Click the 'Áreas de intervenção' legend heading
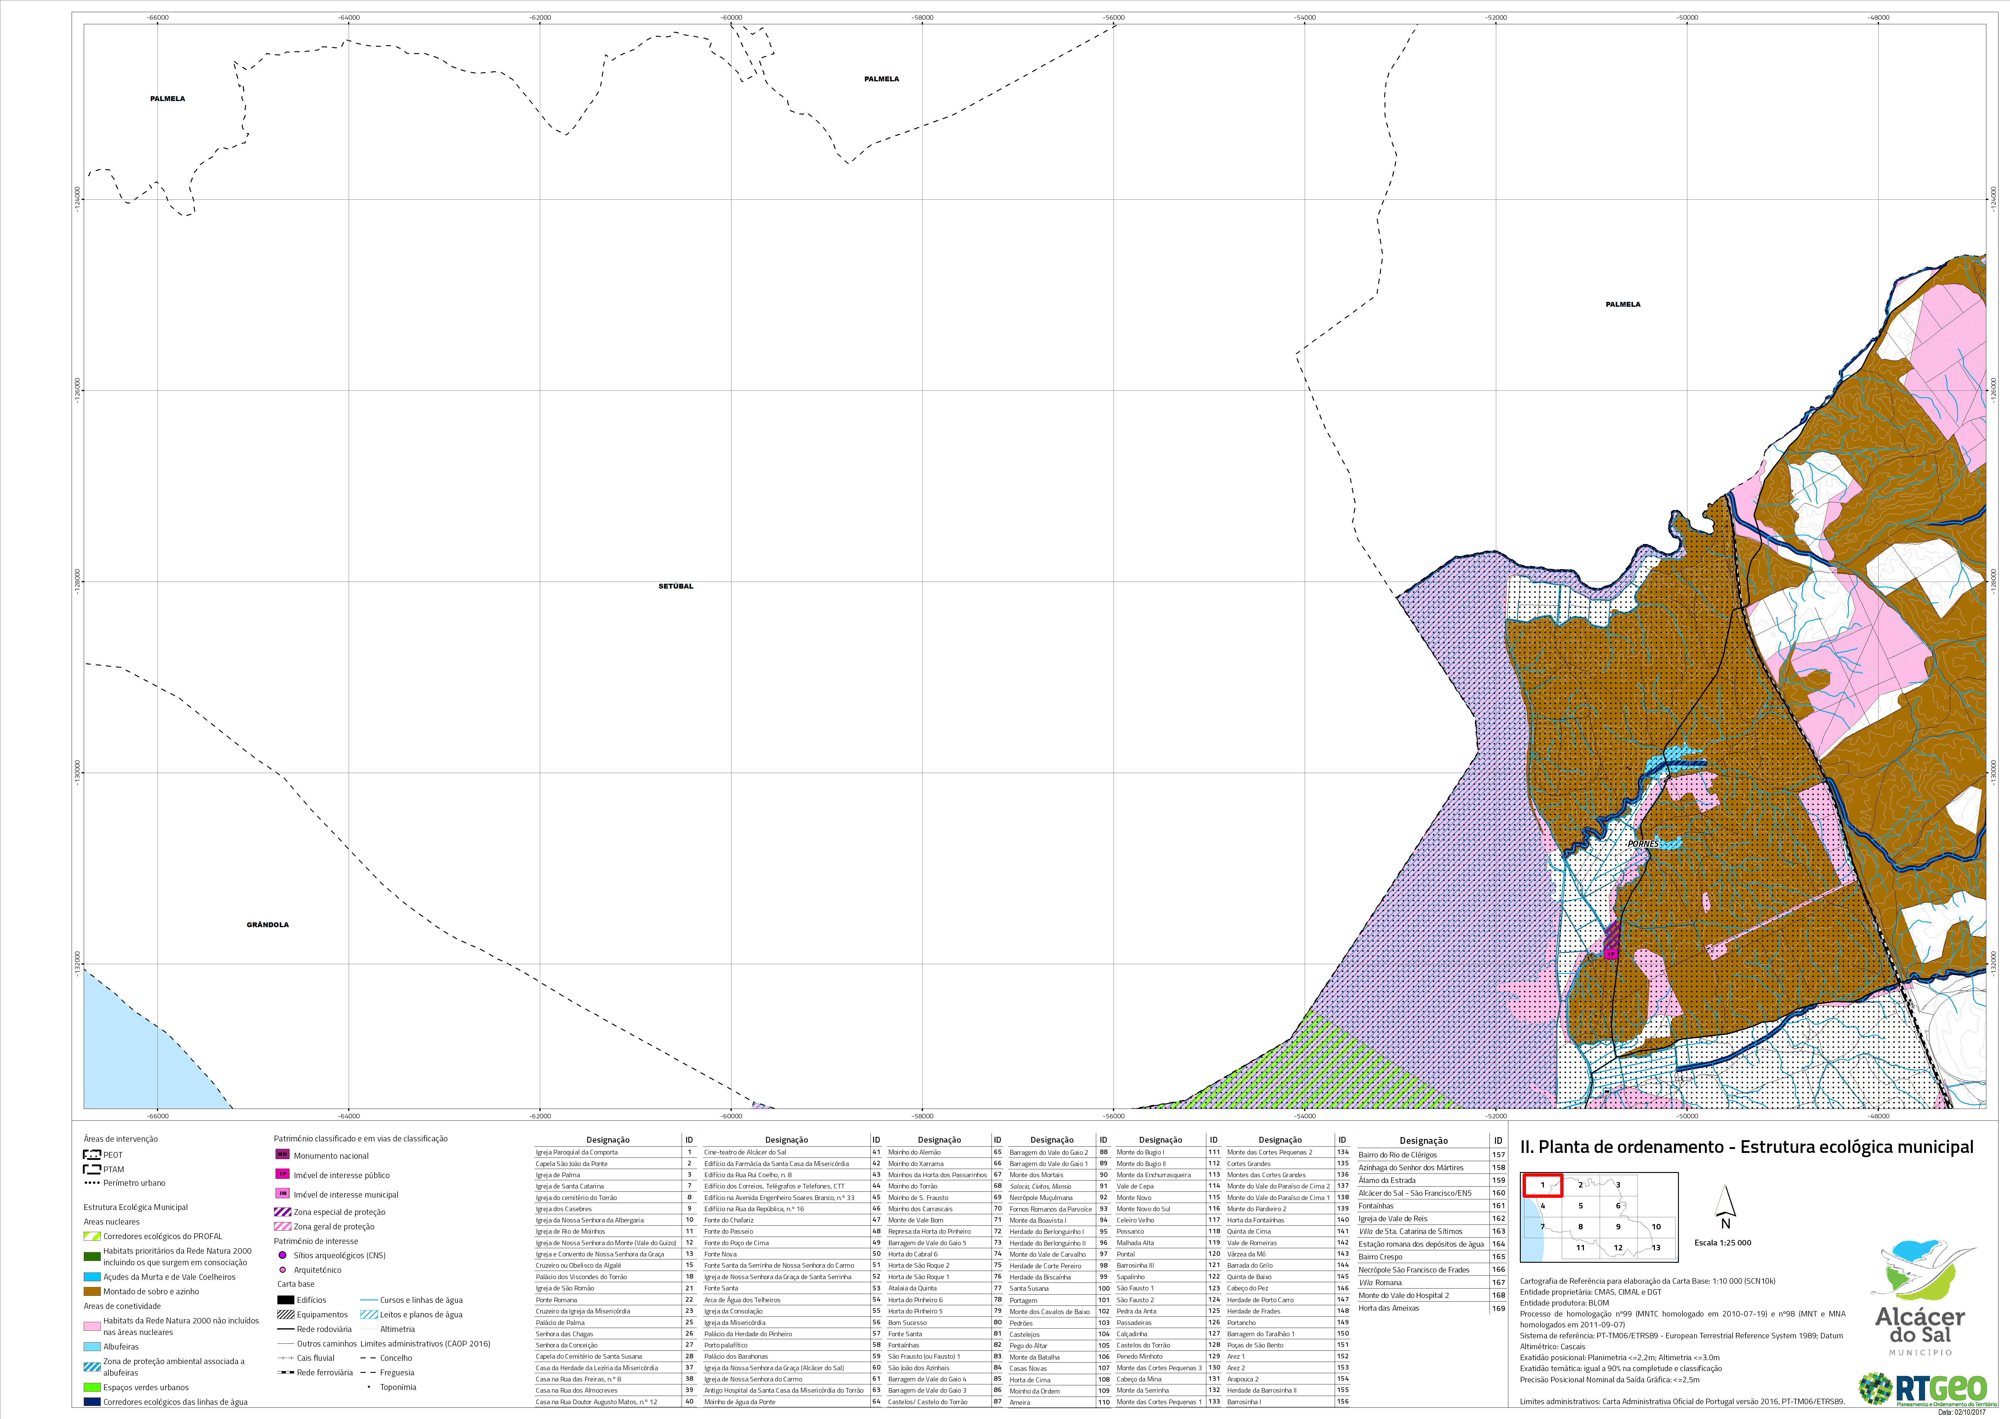Viewport: 2010px width, 1419px height. [121, 1139]
